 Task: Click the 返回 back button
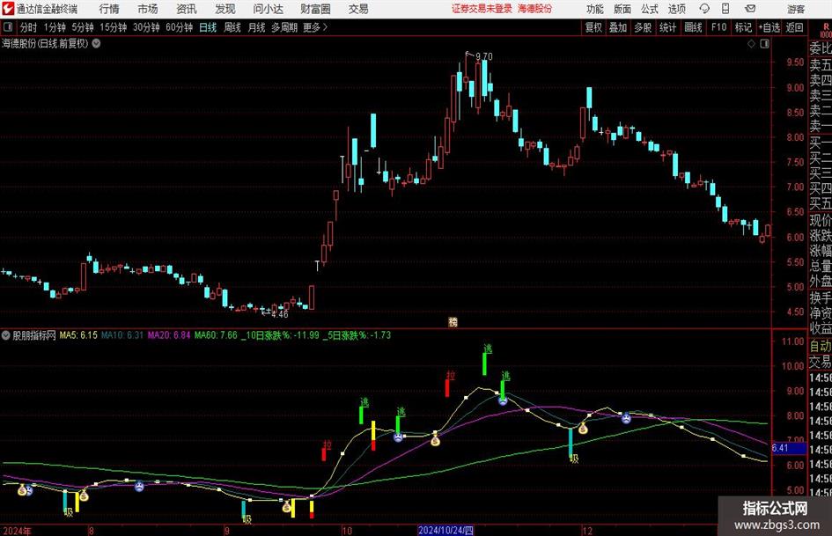pos(794,27)
